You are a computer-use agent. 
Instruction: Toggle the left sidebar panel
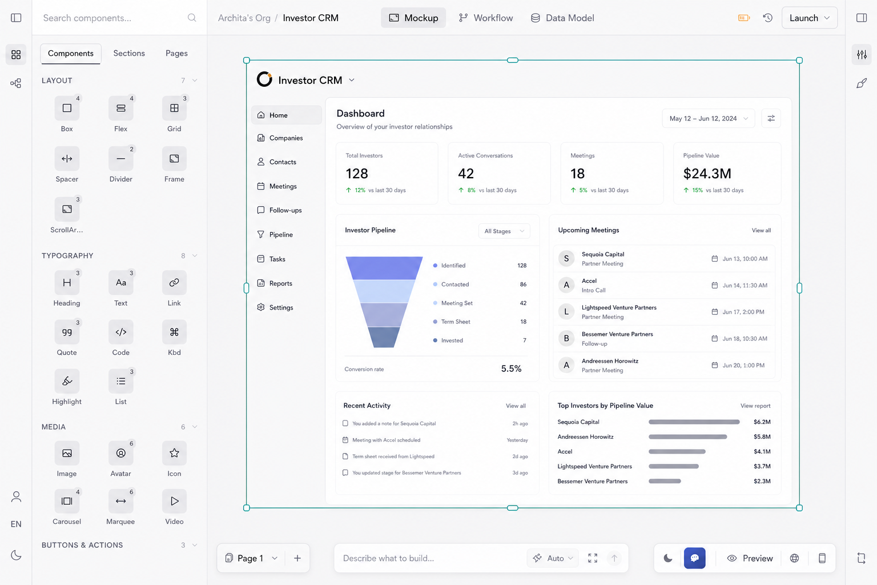[16, 18]
